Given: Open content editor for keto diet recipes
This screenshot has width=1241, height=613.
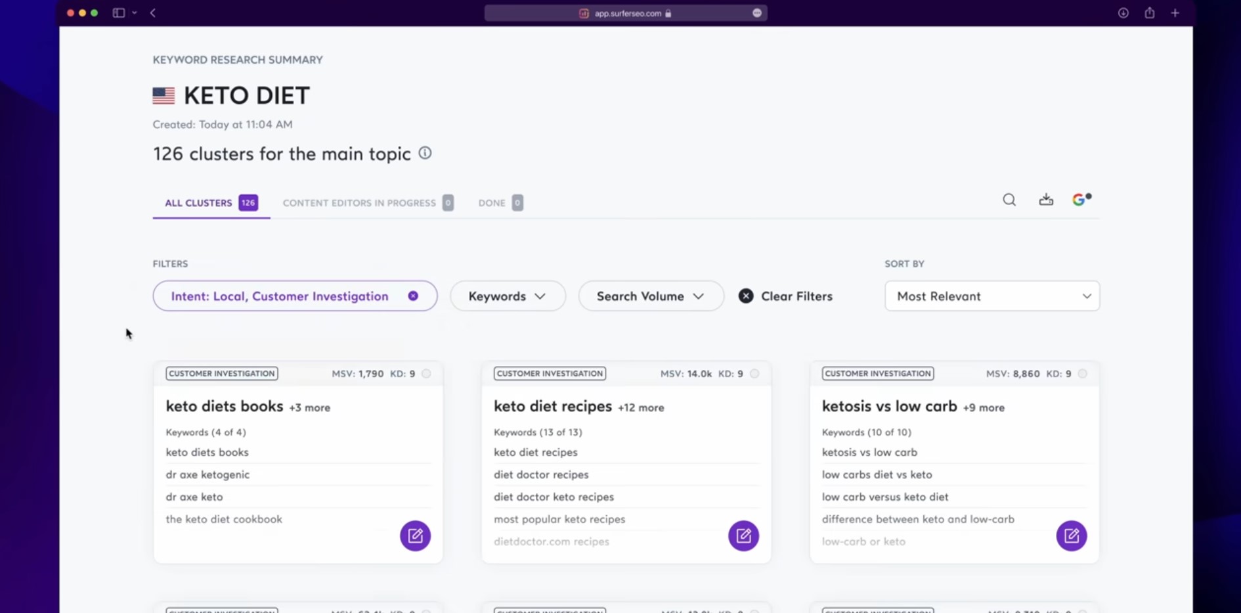Looking at the screenshot, I should click(x=743, y=535).
